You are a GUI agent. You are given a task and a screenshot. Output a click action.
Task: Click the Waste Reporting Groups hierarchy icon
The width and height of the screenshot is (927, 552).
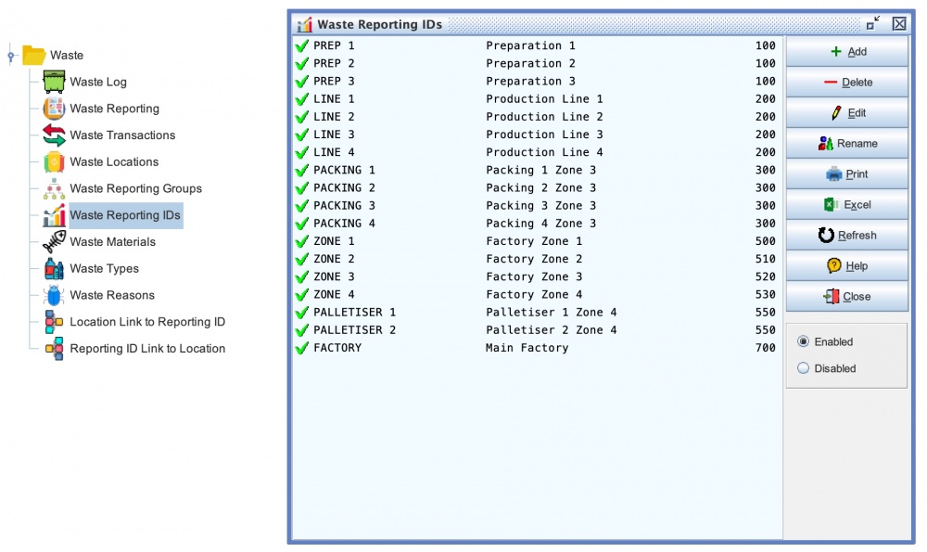54,189
